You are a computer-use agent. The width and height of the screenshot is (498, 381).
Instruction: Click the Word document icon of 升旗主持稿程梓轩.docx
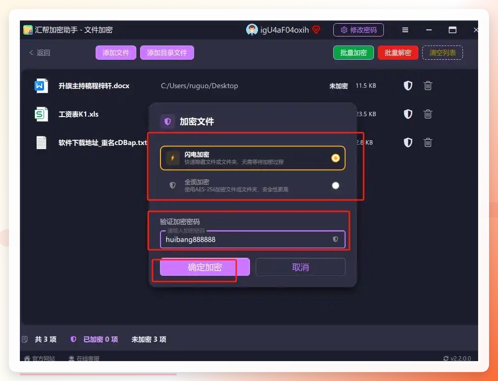(x=41, y=86)
